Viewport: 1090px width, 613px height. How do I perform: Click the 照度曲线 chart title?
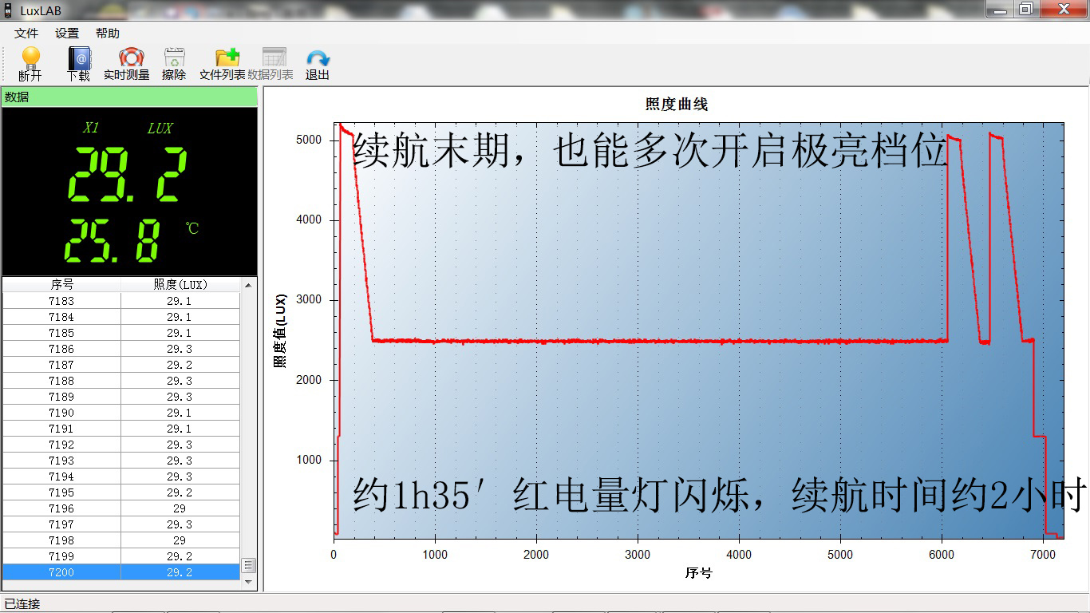[676, 104]
